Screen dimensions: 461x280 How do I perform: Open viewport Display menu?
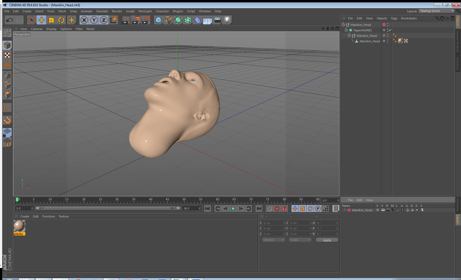click(51, 29)
